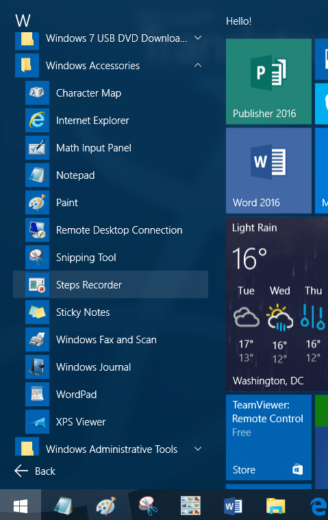Viewport: 328px width, 520px height.
Task: Open the picture grid app on taskbar
Action: [190, 506]
